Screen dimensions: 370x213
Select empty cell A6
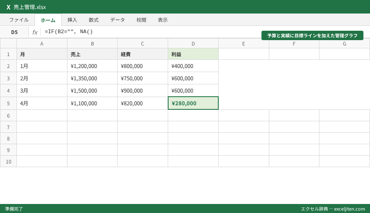tap(42, 116)
